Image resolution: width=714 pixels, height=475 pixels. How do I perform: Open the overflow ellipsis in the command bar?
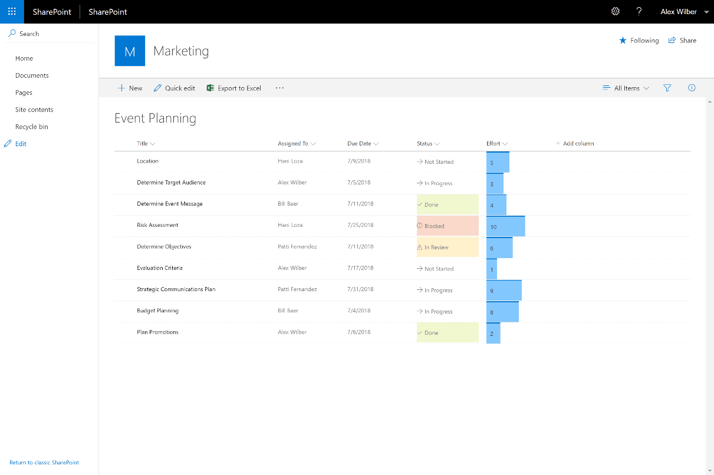coord(279,87)
